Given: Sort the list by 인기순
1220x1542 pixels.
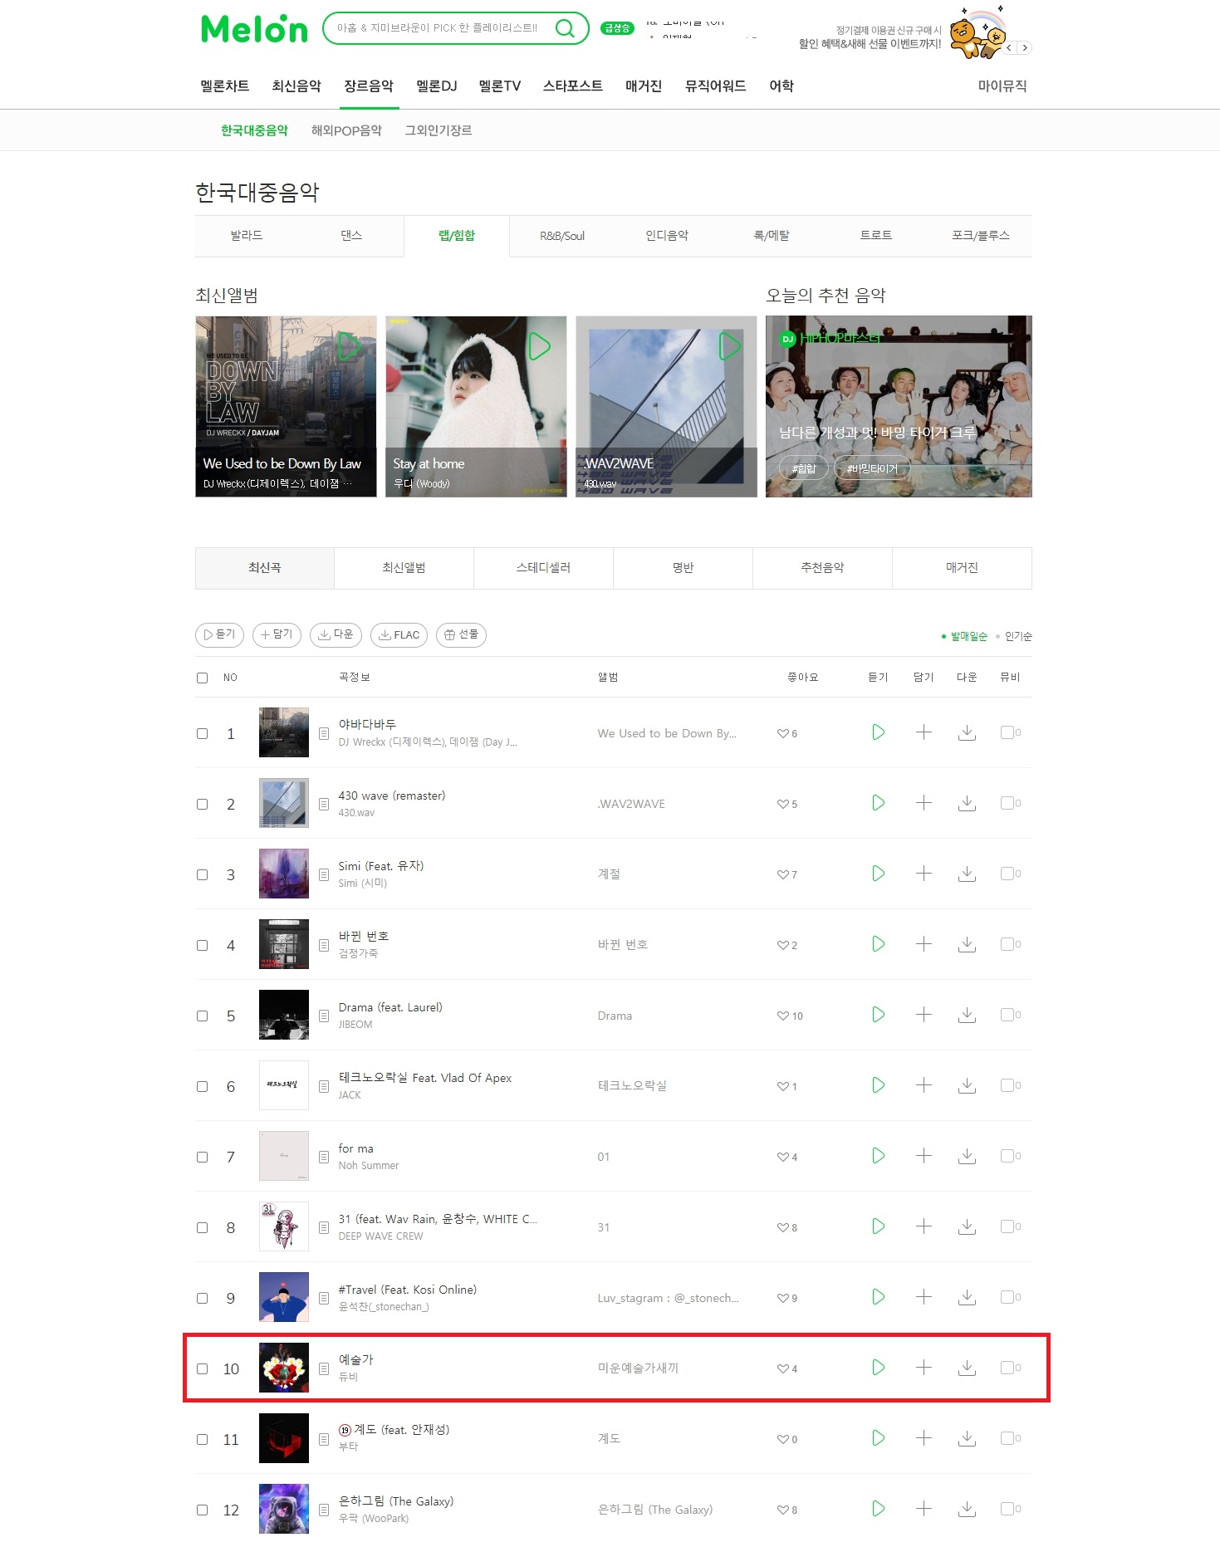Looking at the screenshot, I should pos(1018,636).
